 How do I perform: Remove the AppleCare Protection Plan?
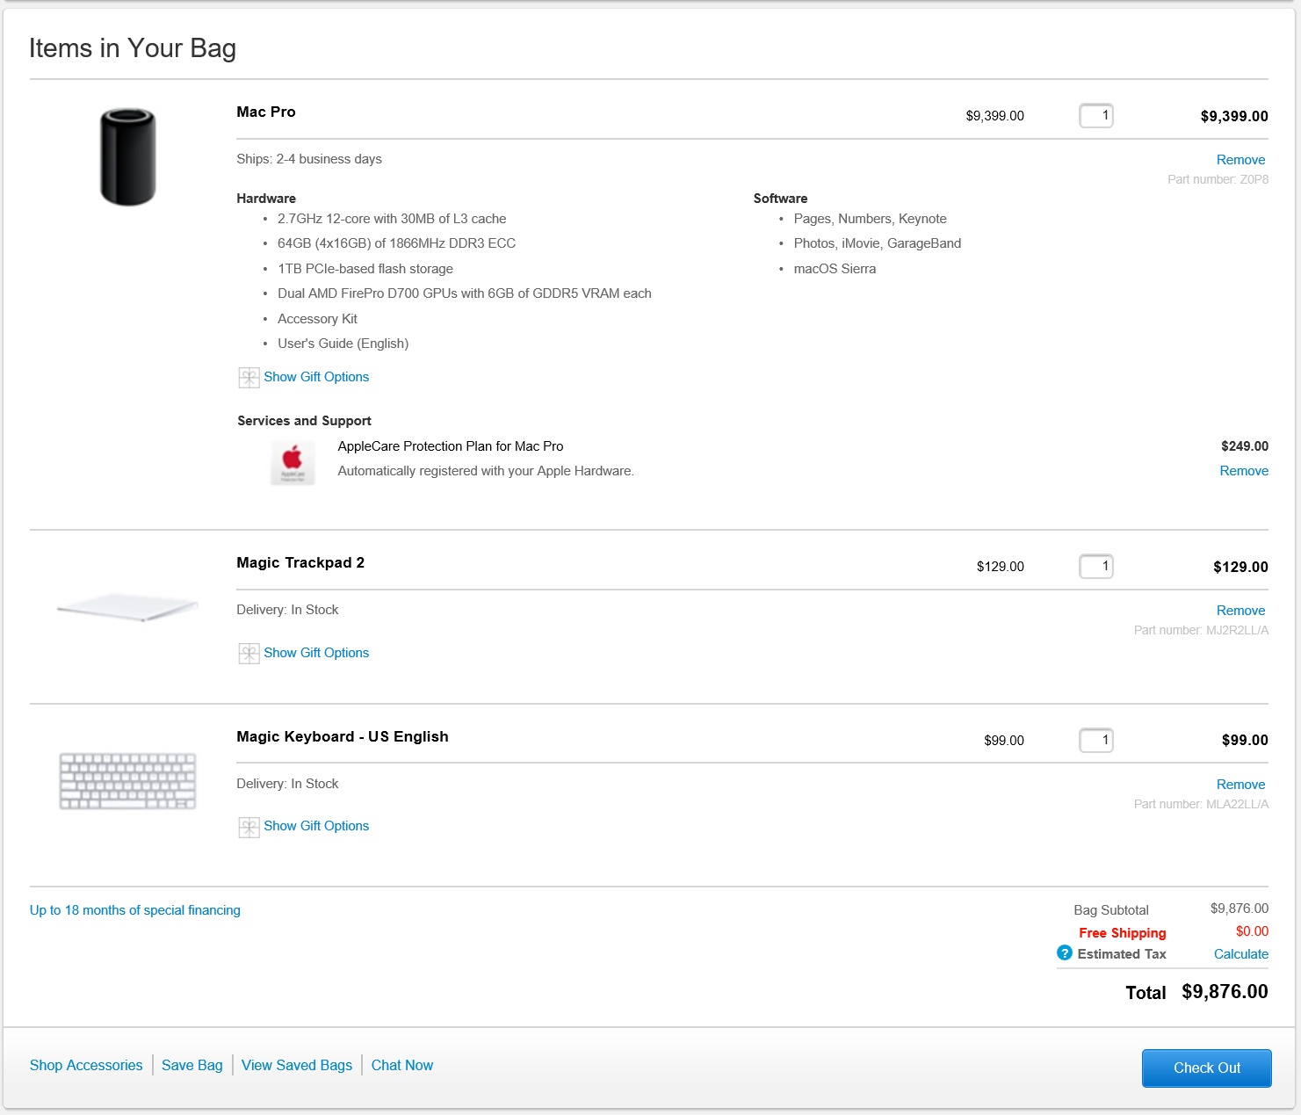click(x=1244, y=471)
